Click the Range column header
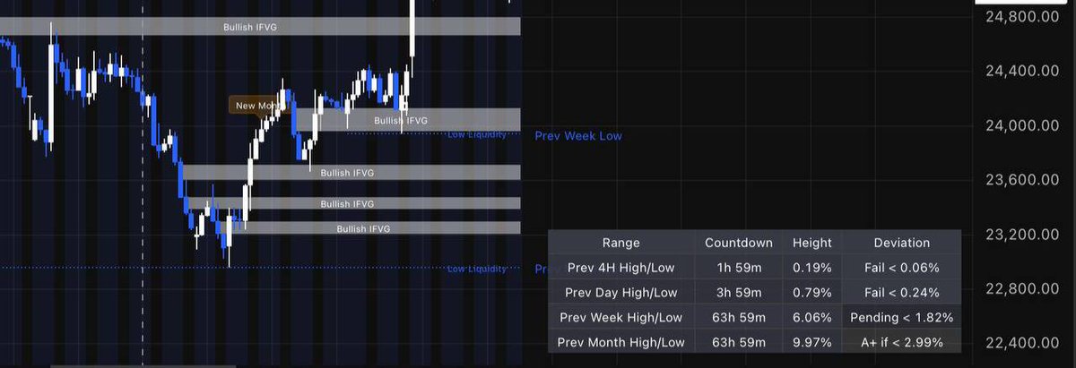Image resolution: width=1076 pixels, height=368 pixels. point(621,243)
